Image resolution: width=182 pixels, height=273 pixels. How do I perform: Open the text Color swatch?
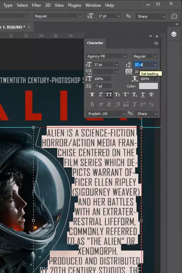pos(148,86)
